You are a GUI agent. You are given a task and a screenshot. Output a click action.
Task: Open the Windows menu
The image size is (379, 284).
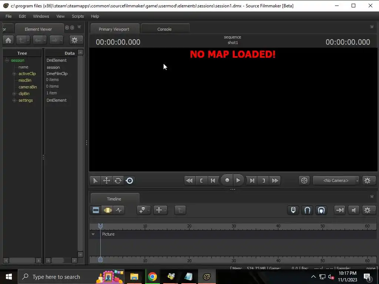41,16
